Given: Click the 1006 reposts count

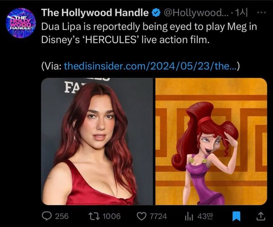Looking at the screenshot, I should (x=112, y=216).
